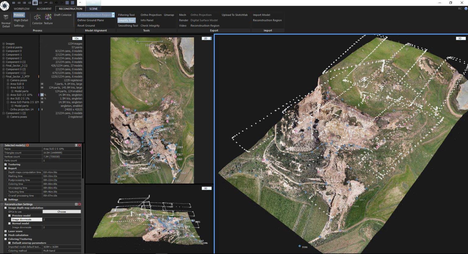
Task: Open the Set Reconstruction Region dropdown arrow
Action: [x=113, y=15]
